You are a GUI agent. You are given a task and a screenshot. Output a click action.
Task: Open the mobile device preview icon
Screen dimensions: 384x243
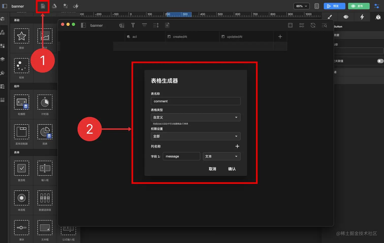317,6
